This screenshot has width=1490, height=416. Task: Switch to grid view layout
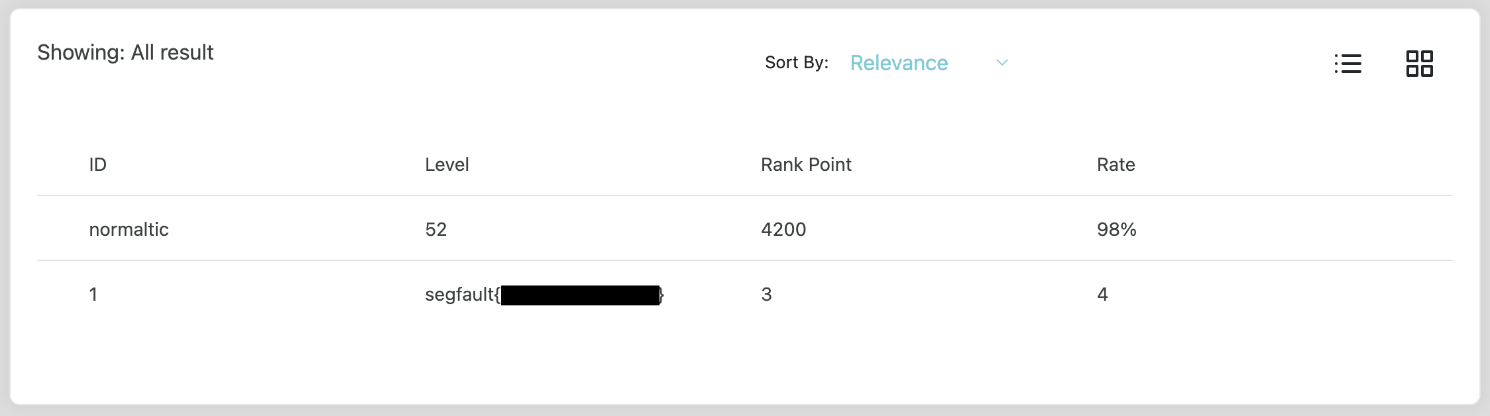[x=1419, y=64]
